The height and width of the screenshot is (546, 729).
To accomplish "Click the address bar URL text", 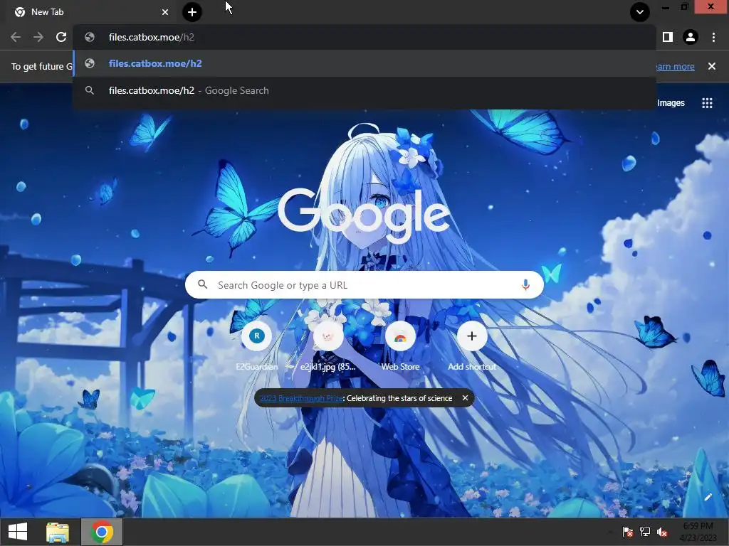I will point(152,37).
